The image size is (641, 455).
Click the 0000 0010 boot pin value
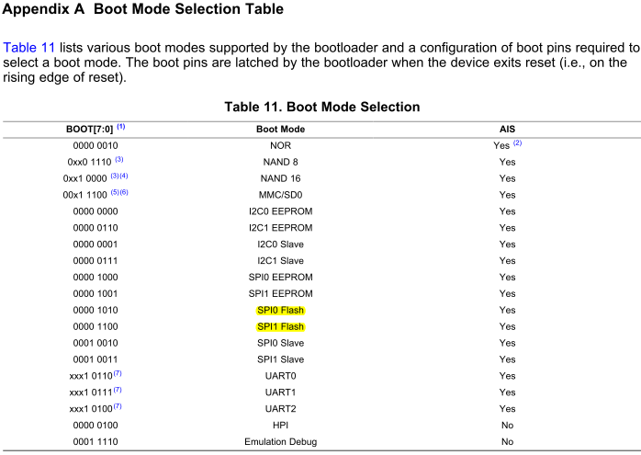(96, 145)
